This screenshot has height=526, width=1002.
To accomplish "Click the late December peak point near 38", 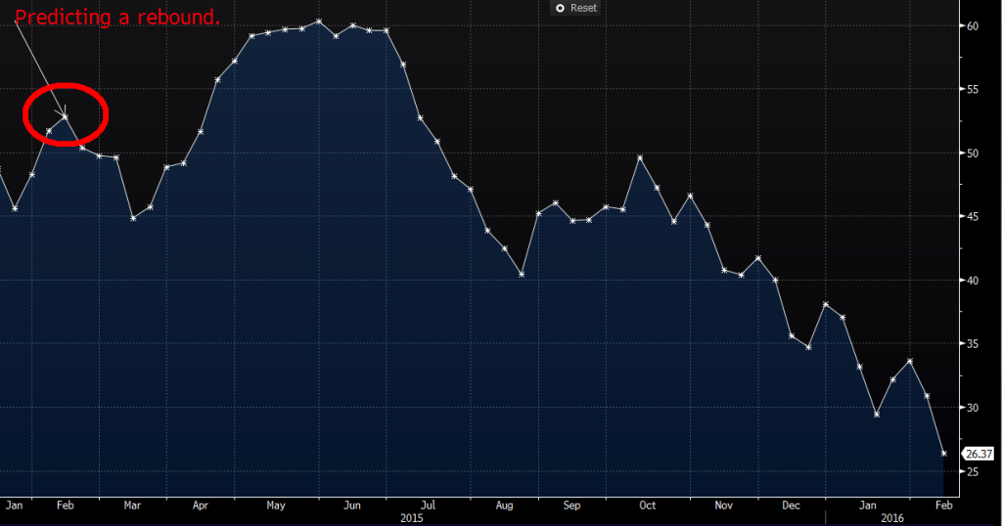I will click(x=826, y=304).
